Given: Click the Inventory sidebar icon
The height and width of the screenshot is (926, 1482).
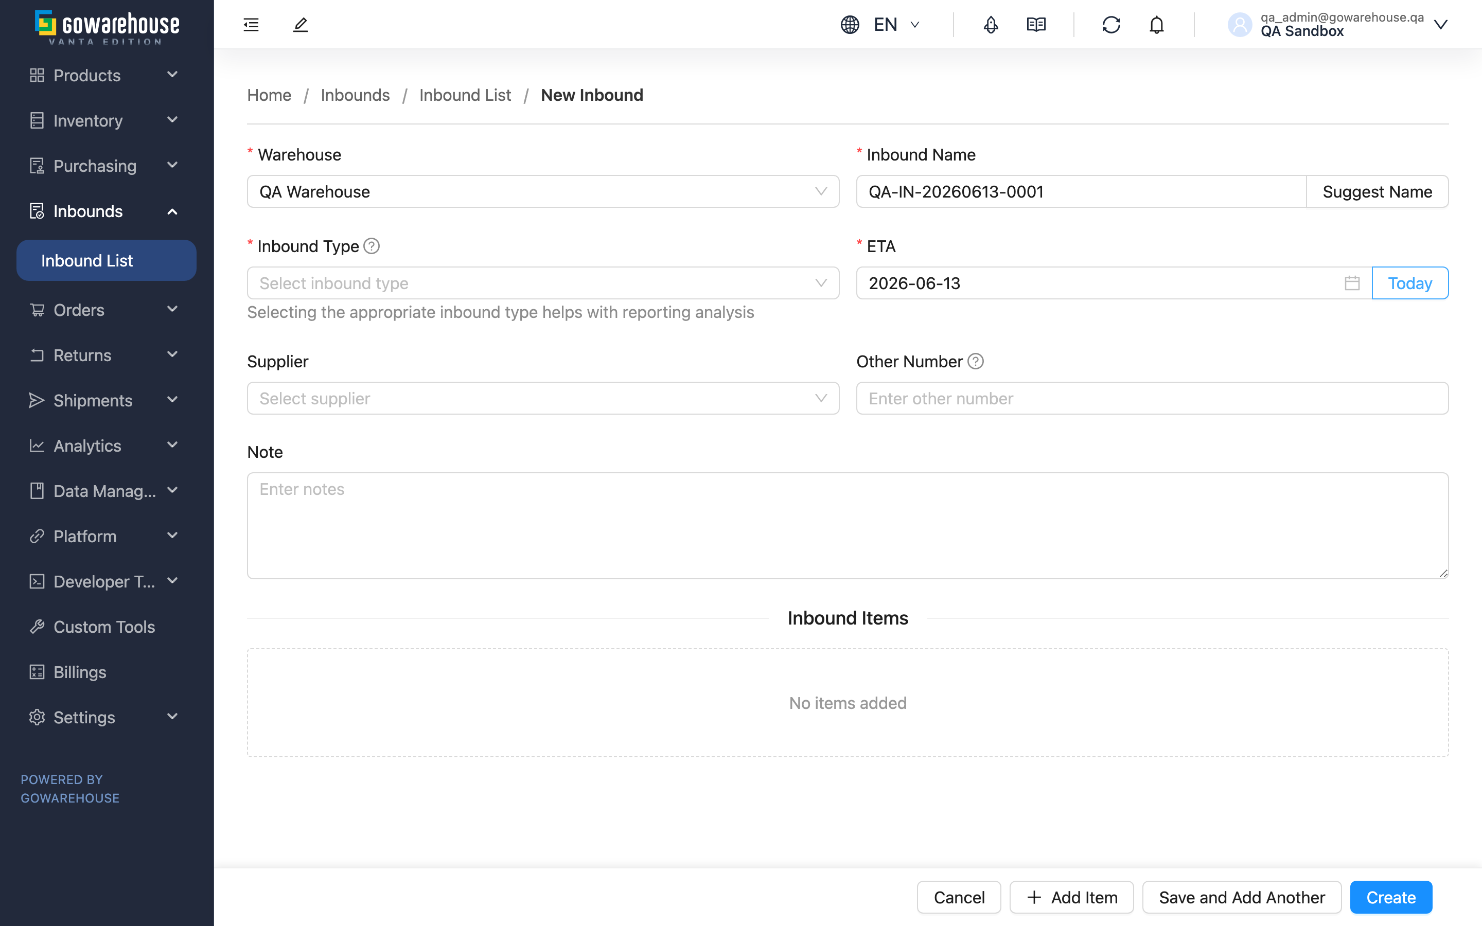Looking at the screenshot, I should [37, 121].
